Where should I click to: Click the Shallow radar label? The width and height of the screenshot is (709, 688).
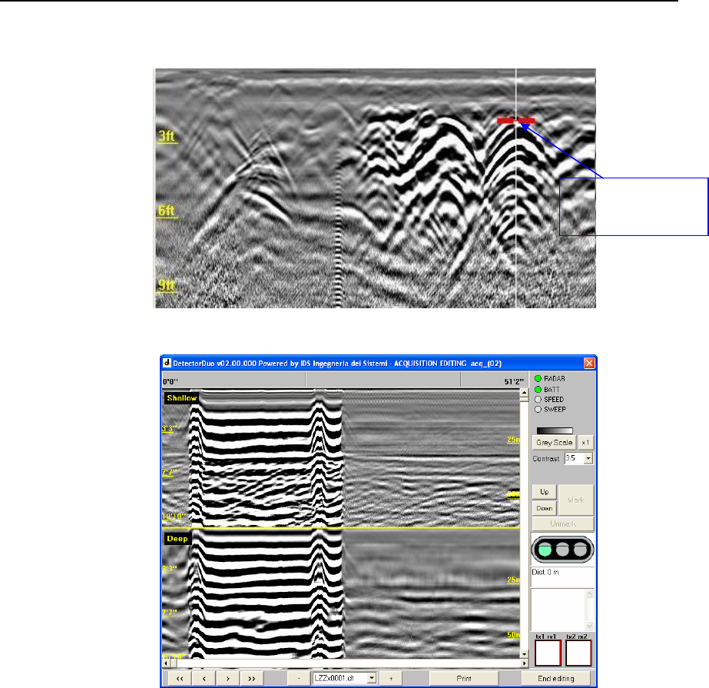coord(181,398)
